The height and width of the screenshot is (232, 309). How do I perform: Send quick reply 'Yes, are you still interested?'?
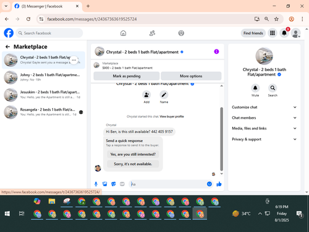click(133, 154)
